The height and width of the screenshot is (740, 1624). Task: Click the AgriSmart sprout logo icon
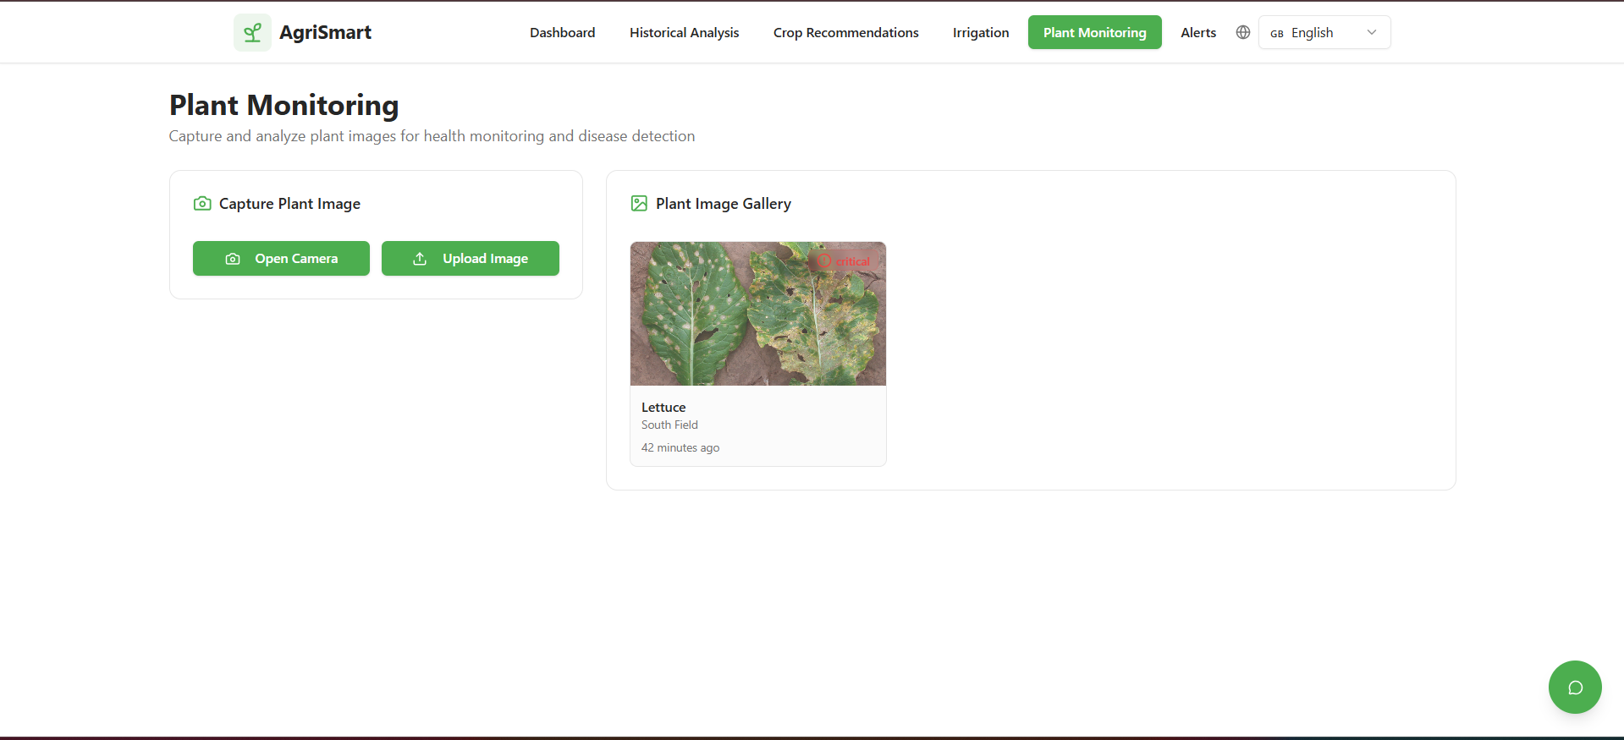pos(252,32)
